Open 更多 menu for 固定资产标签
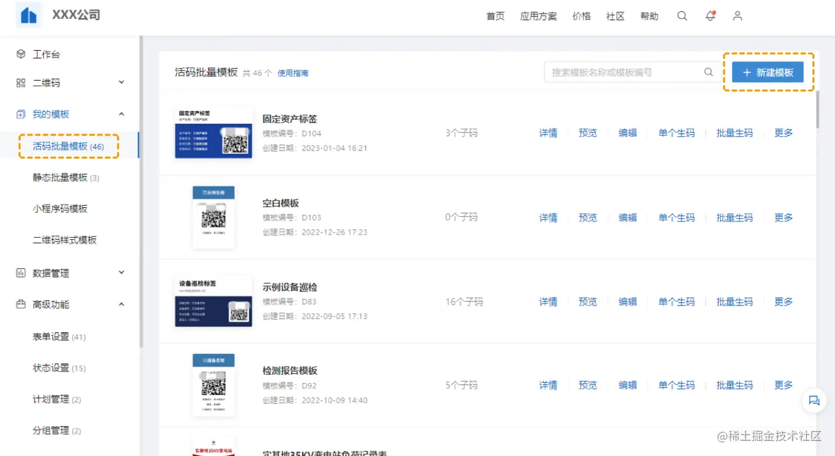 click(783, 133)
